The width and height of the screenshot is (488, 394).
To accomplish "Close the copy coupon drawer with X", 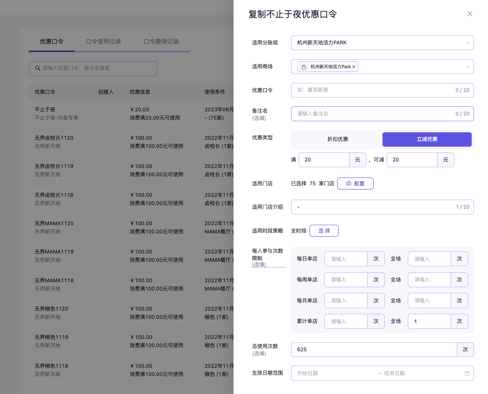I will (469, 14).
